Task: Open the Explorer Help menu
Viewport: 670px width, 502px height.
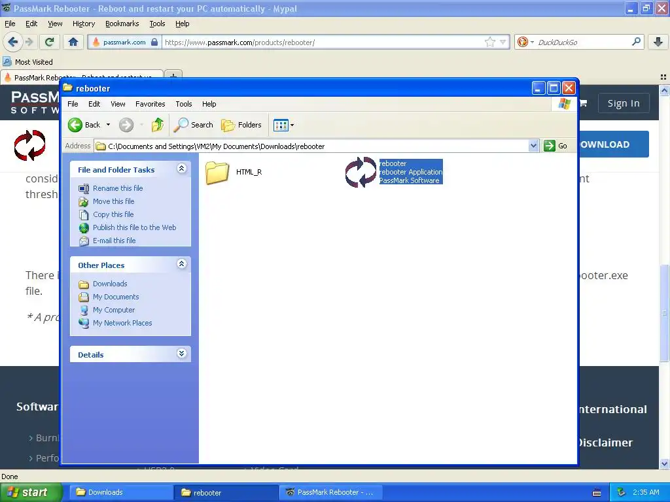Action: 209,104
